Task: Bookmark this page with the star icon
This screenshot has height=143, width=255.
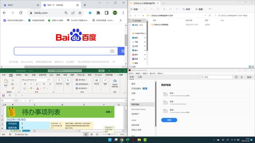Action: click(80, 13)
